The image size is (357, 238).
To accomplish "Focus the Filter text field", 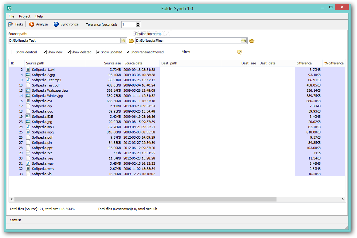I will 217,52.
